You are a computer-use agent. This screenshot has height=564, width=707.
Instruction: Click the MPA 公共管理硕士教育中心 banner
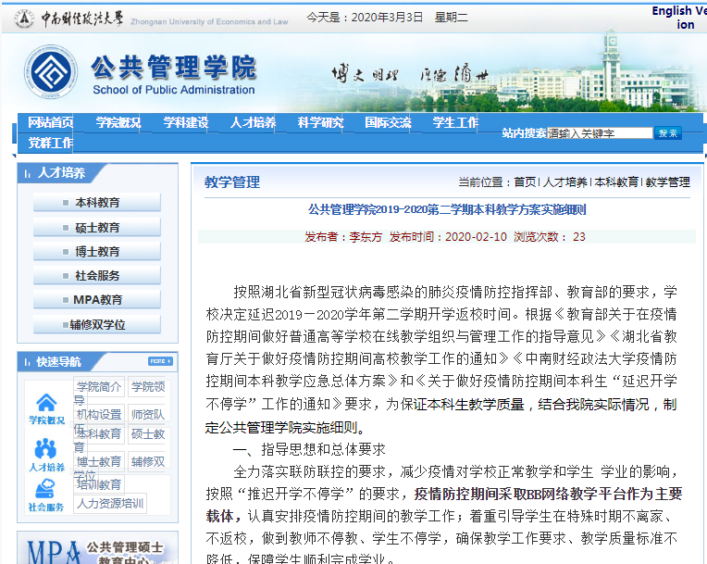97,549
